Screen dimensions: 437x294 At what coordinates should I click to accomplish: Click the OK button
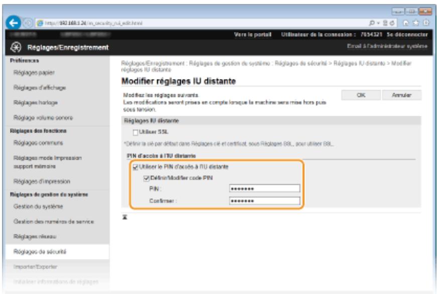361,95
